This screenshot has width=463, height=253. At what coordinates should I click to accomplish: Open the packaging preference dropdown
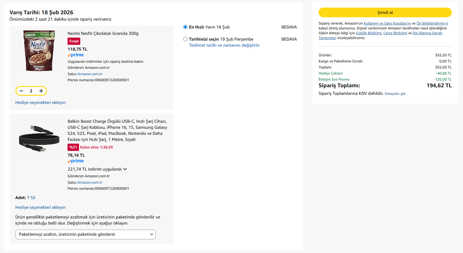[x=85, y=234]
